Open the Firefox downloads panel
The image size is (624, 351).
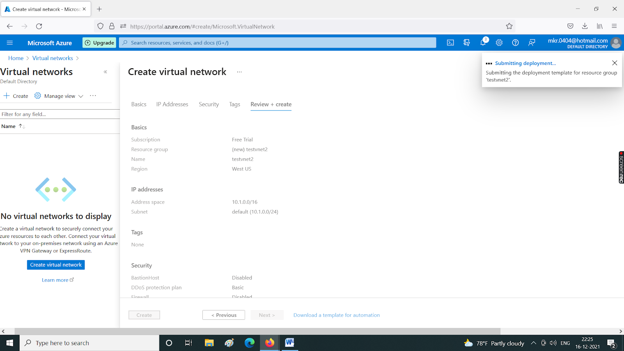coord(585,26)
